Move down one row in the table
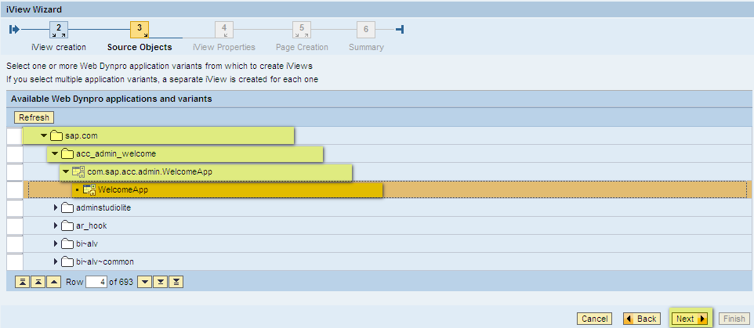This screenshot has width=754, height=328. coord(144,283)
